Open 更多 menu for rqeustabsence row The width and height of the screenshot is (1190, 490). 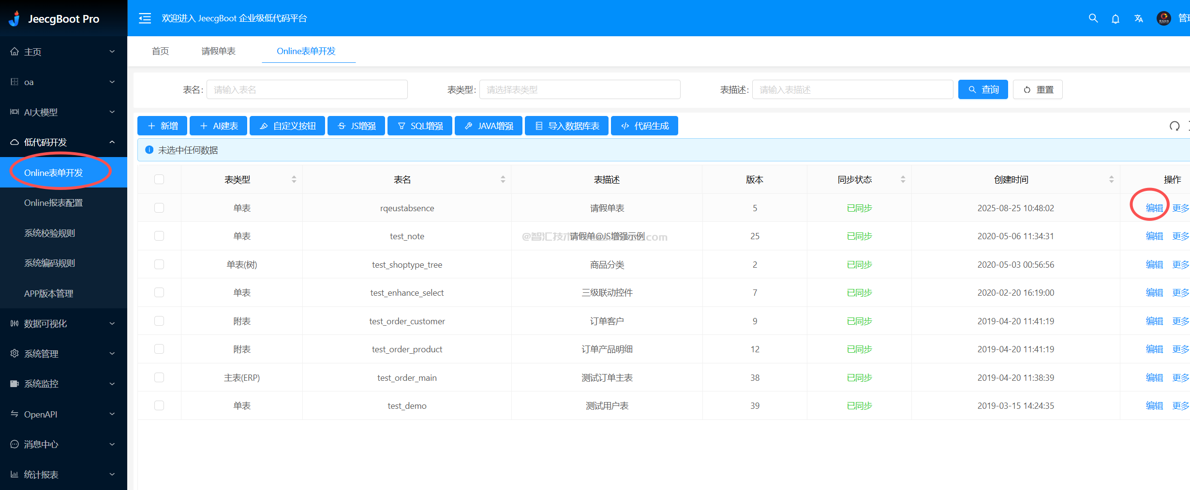pos(1180,208)
